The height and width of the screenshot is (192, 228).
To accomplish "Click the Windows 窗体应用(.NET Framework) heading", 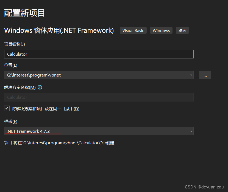I will click(x=59, y=30).
